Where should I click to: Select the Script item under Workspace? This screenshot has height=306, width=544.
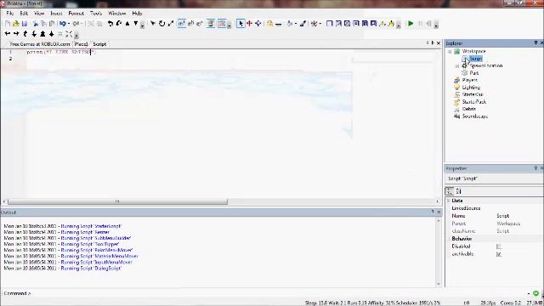pyautogui.click(x=476, y=59)
